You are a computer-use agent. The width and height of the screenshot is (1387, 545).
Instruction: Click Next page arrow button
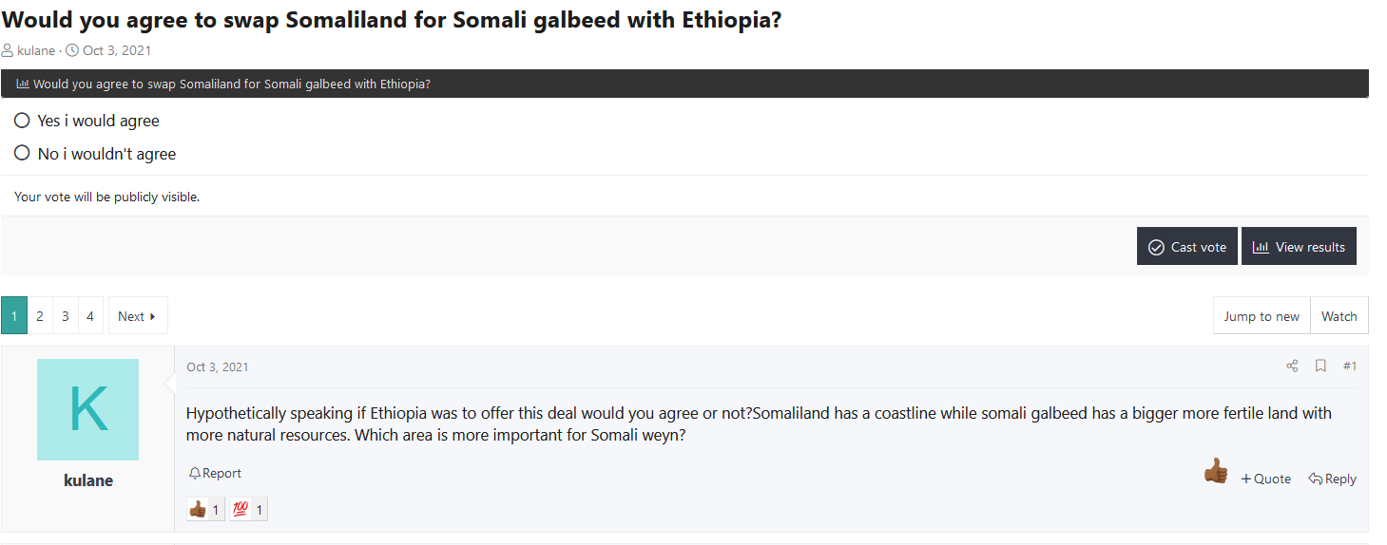138,316
